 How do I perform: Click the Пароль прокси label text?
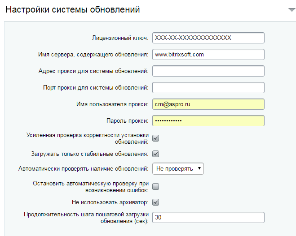128,120
